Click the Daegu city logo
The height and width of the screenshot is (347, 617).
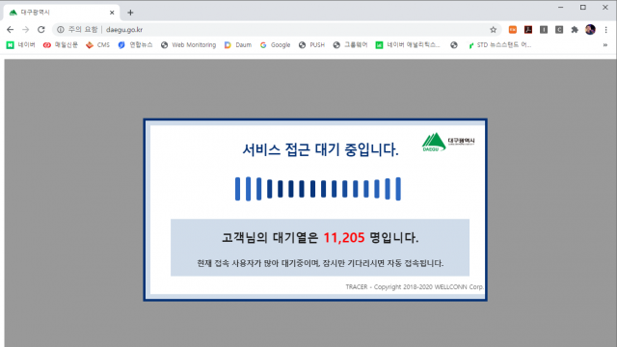point(448,142)
